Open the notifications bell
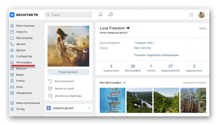 [x=100, y=15]
